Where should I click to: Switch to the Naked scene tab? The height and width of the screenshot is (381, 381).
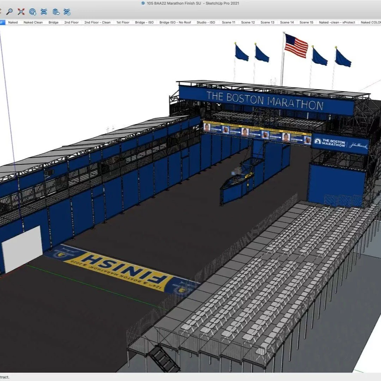click(x=13, y=22)
